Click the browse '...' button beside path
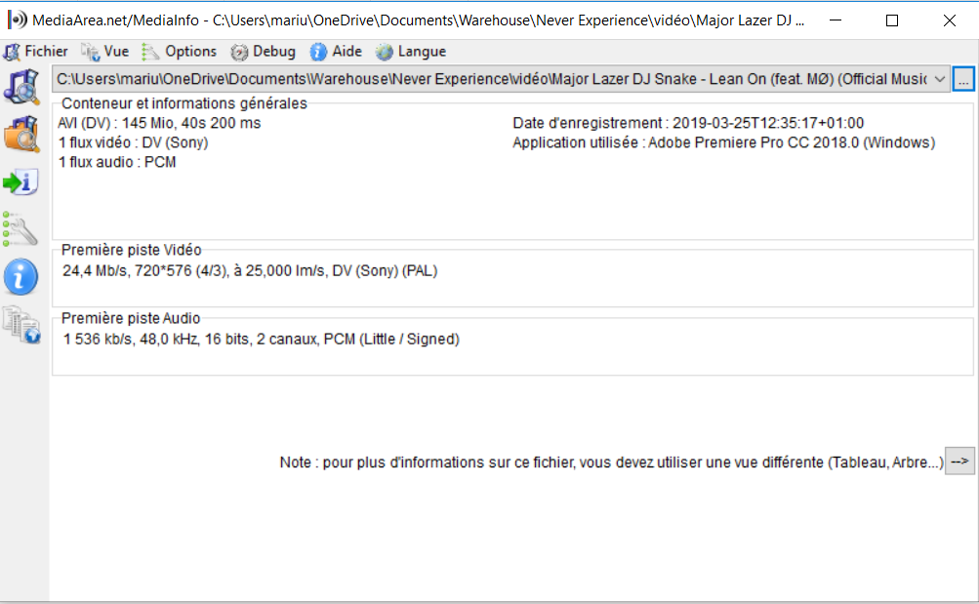Screen dimensions: 979x604 pos(963,79)
